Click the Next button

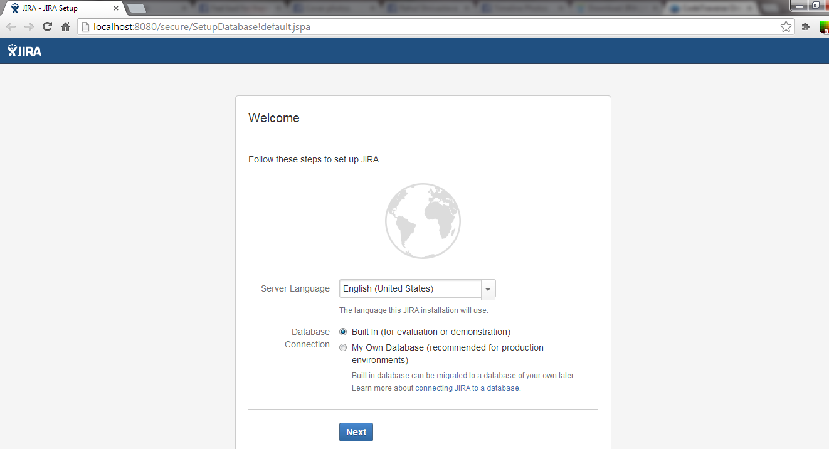pos(356,432)
